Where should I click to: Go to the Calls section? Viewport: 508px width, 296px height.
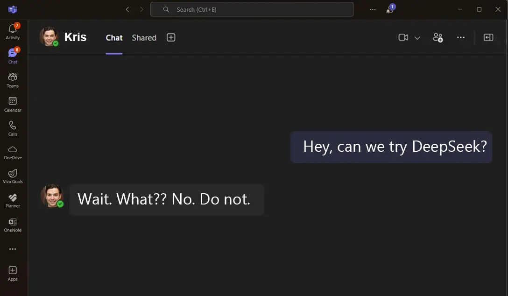[x=13, y=127]
